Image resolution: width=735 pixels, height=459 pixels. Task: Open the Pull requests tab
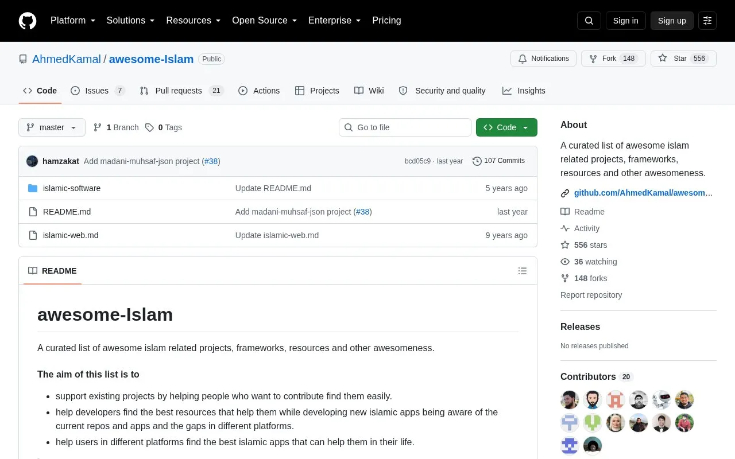click(x=181, y=91)
